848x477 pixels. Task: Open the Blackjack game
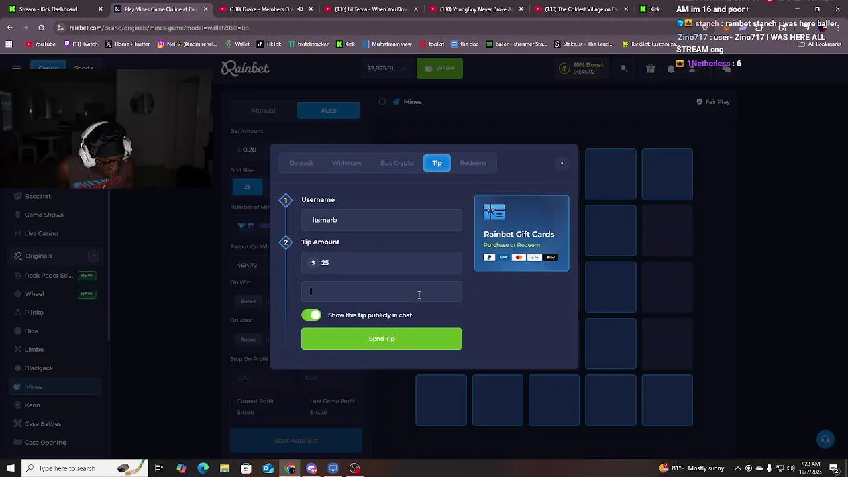(38, 368)
